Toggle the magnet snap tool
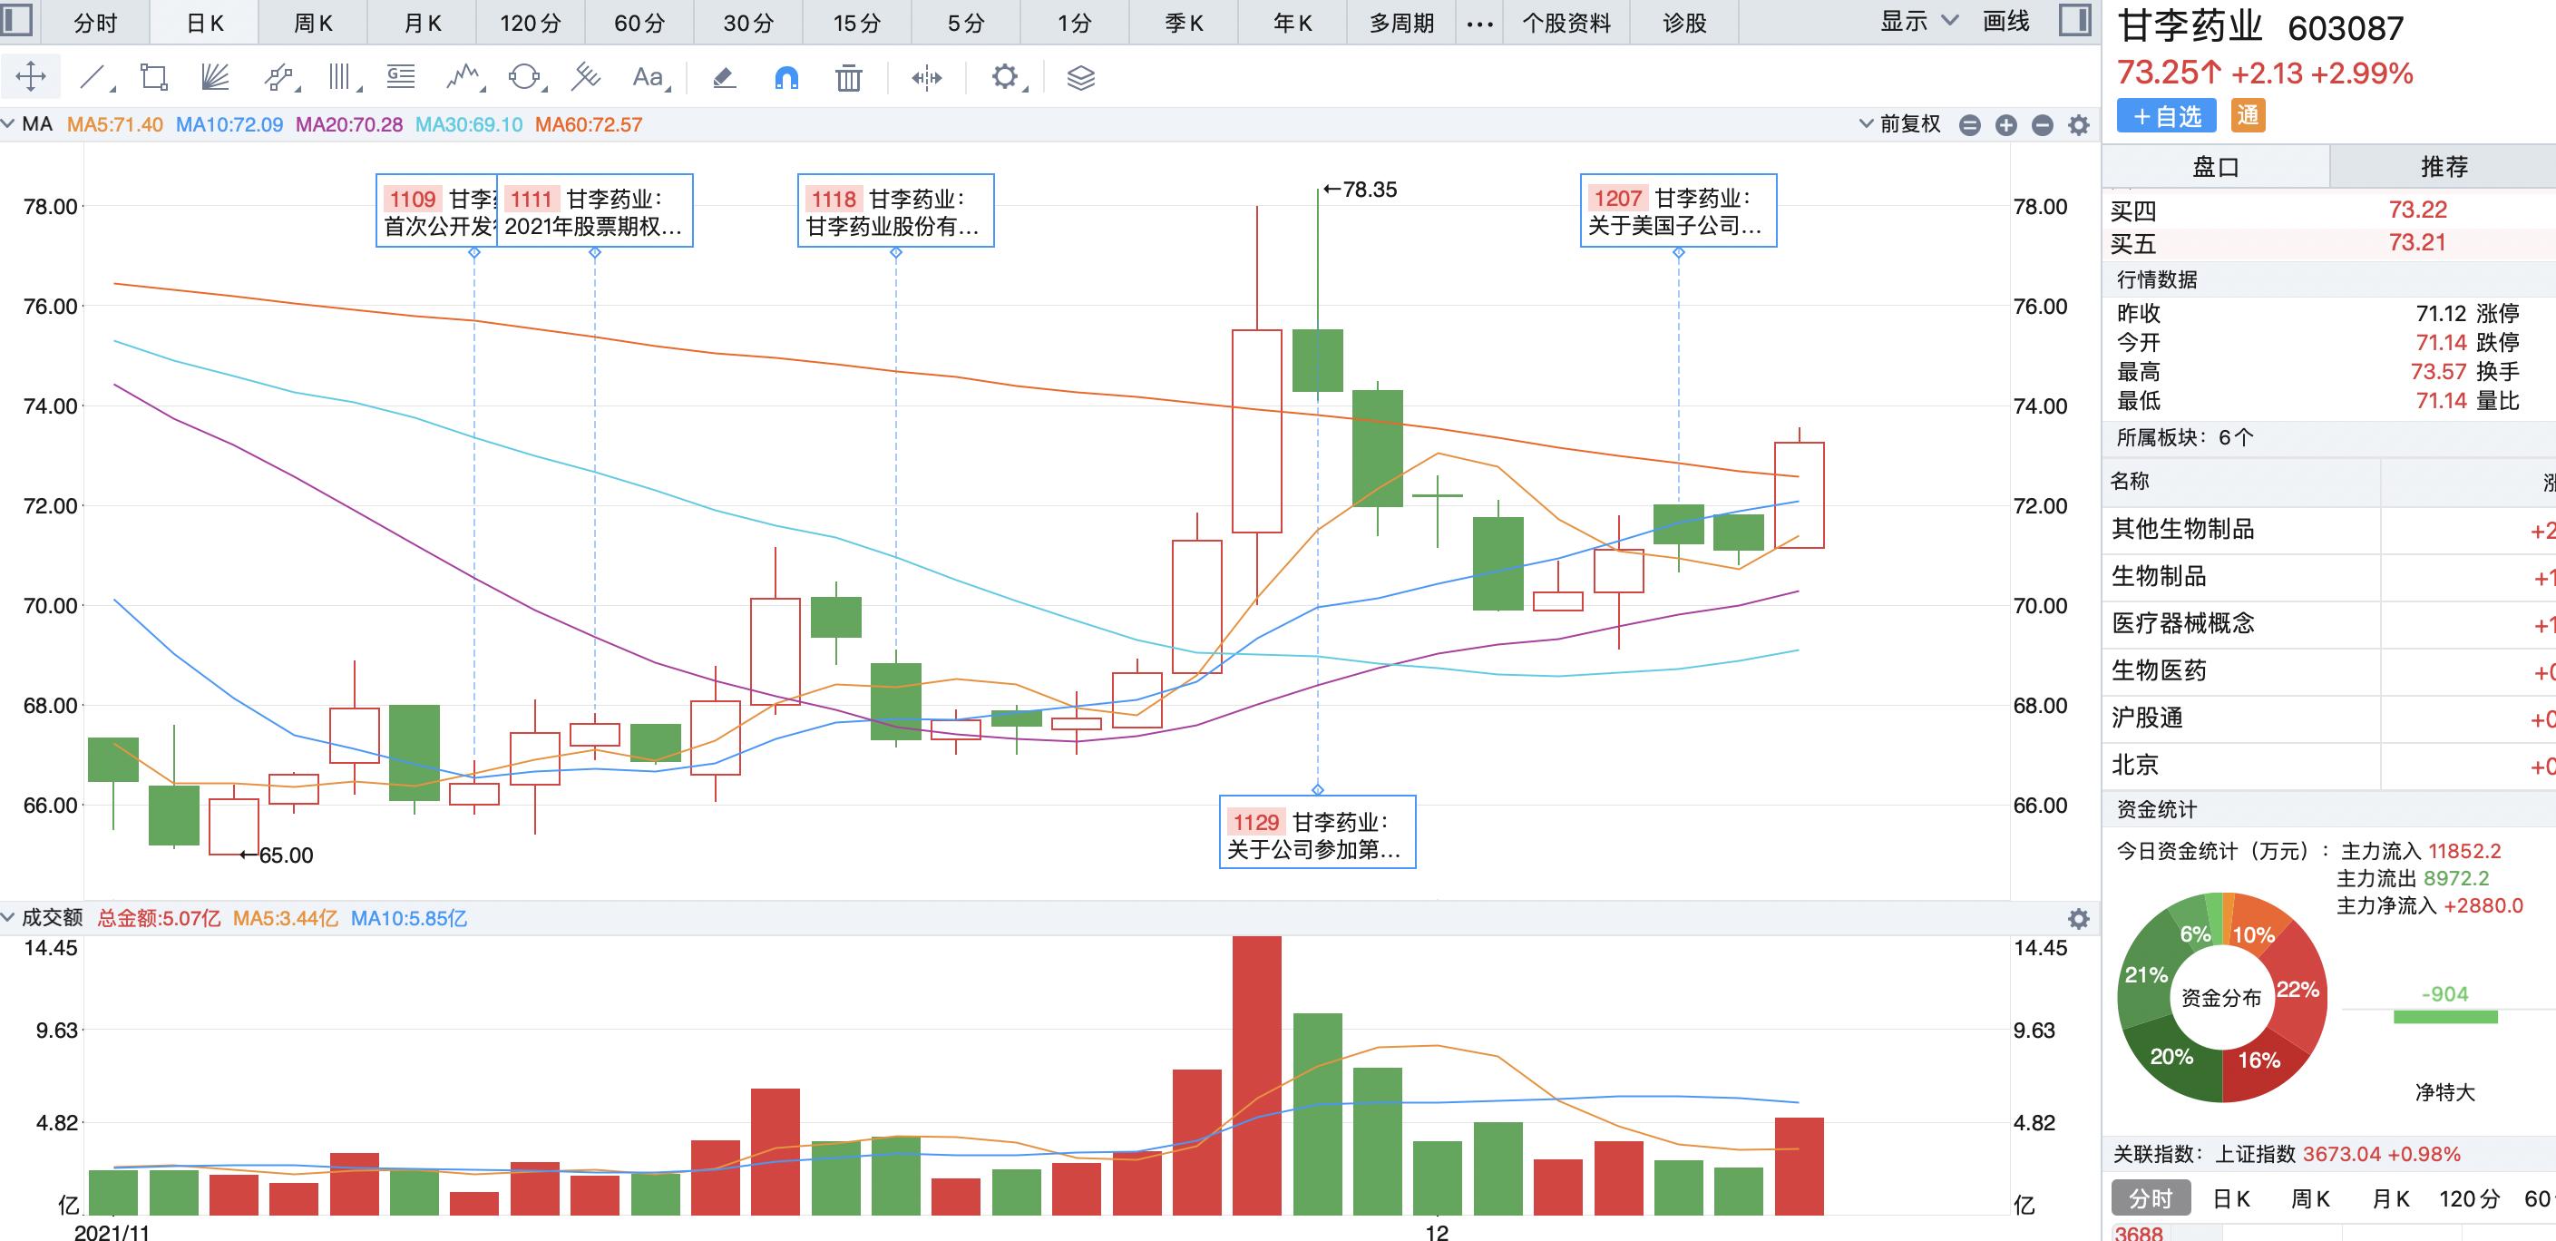 point(785,77)
